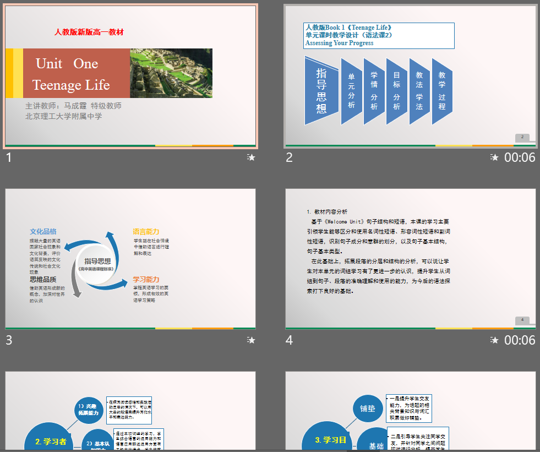The height and width of the screenshot is (452, 540).
Task: Click the terraced ruins photo on slide 1
Action: click(x=171, y=73)
